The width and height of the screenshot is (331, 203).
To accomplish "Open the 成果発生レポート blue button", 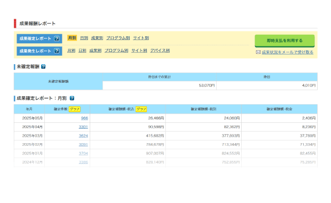I will pyautogui.click(x=40, y=51).
